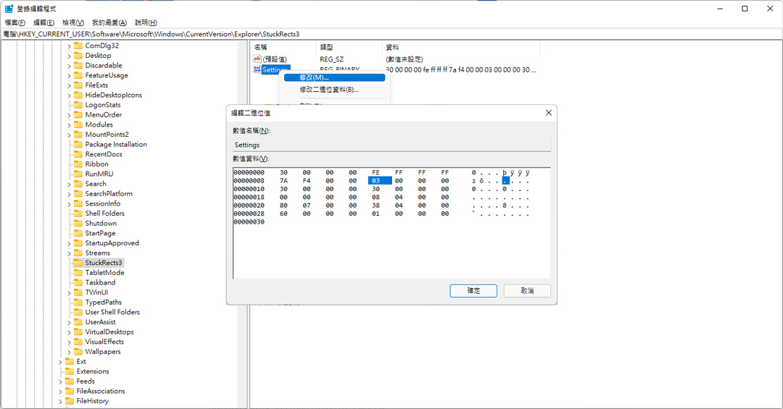Click the FileHistory folder icon
The height and width of the screenshot is (409, 783).
[x=70, y=400]
